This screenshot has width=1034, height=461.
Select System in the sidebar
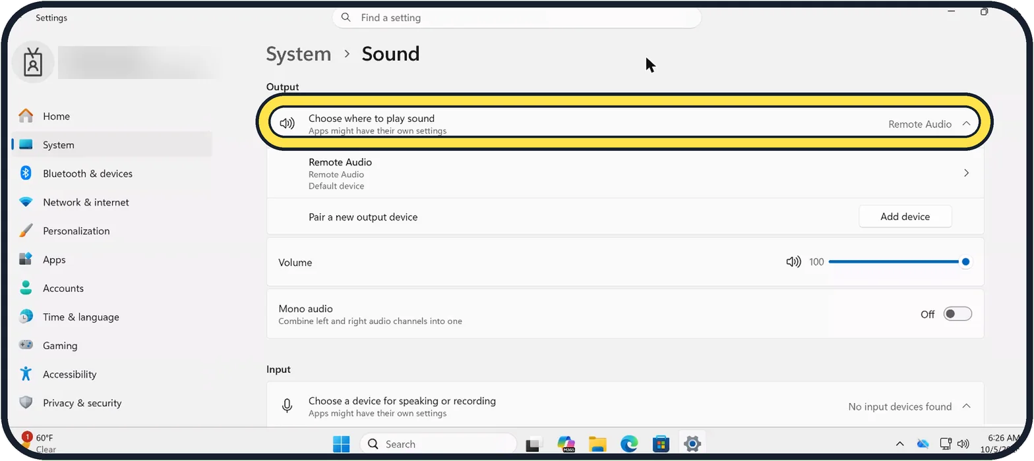pos(112,145)
